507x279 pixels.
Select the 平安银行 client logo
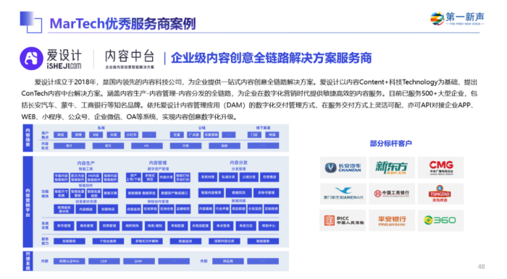click(x=392, y=220)
